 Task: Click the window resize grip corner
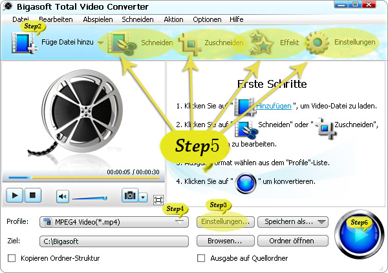point(383,268)
